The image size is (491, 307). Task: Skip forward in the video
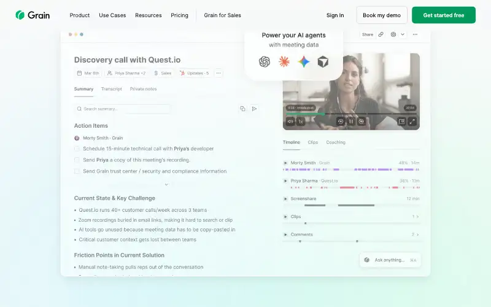(361, 121)
